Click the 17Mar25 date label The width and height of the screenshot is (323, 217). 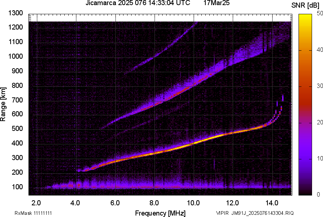(217, 3)
